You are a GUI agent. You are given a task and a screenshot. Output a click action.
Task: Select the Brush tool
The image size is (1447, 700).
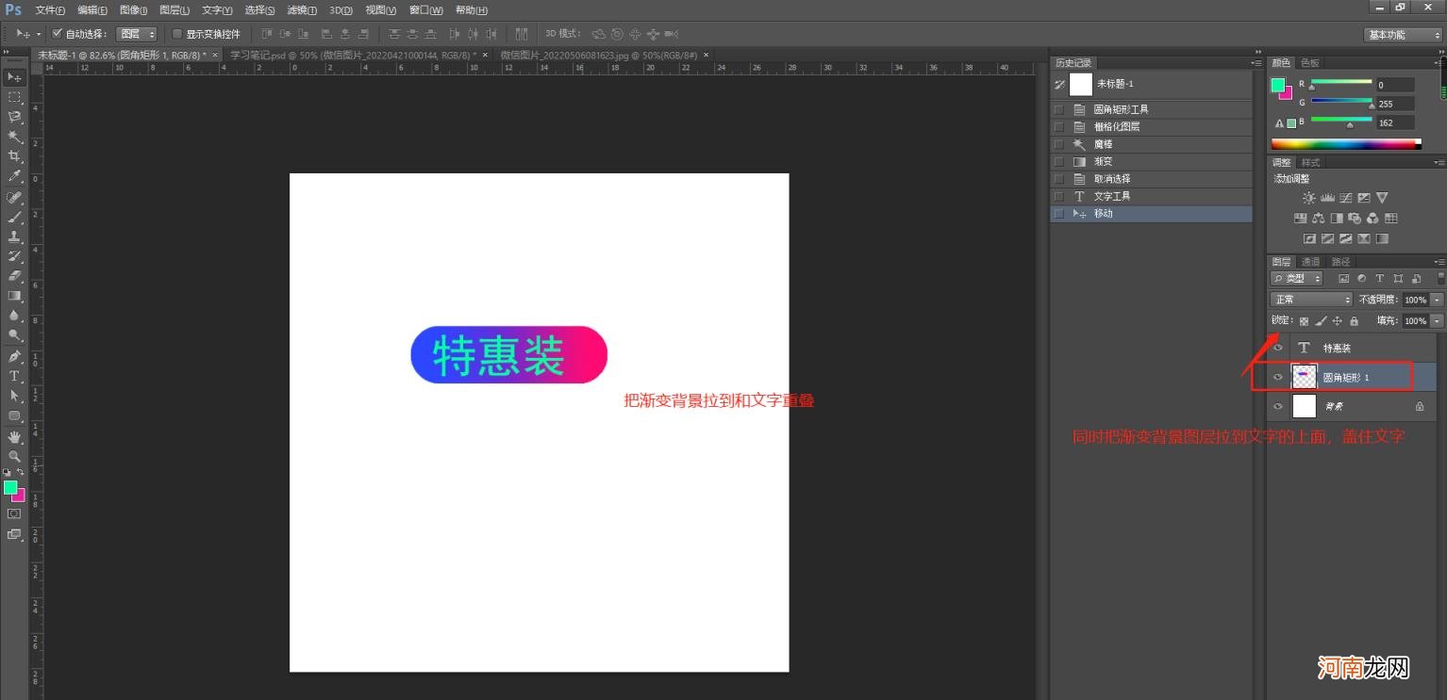click(x=14, y=218)
